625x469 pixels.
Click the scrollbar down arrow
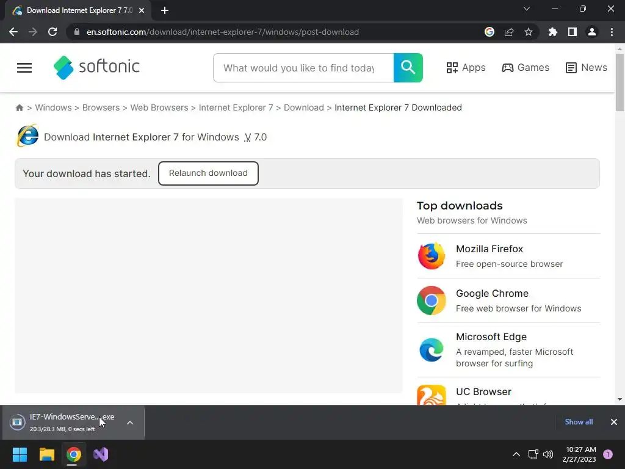(x=620, y=399)
